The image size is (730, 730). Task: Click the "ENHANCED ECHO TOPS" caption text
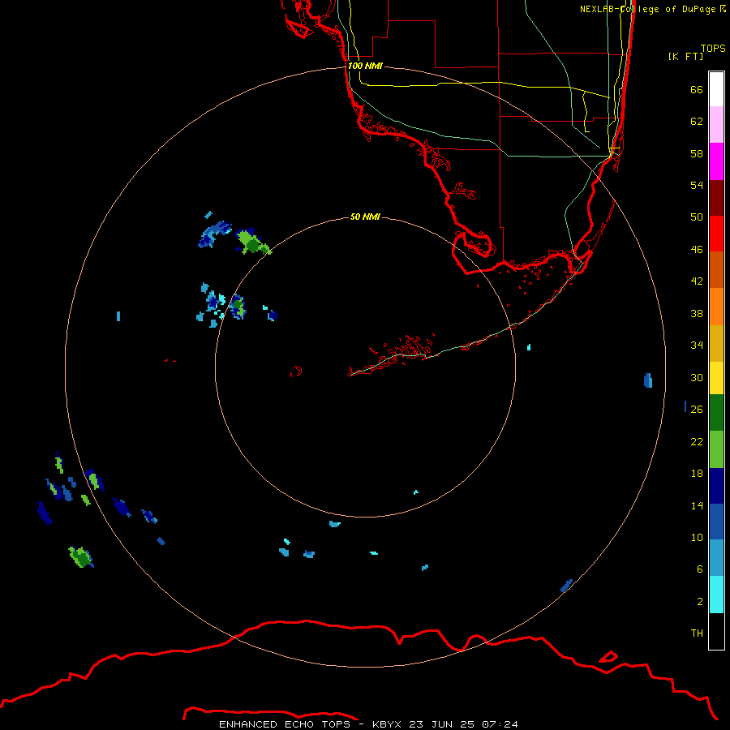(x=285, y=724)
